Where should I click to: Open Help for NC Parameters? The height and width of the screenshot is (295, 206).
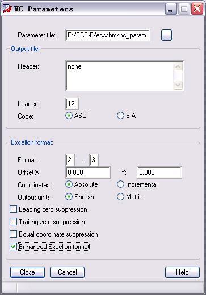182,272
